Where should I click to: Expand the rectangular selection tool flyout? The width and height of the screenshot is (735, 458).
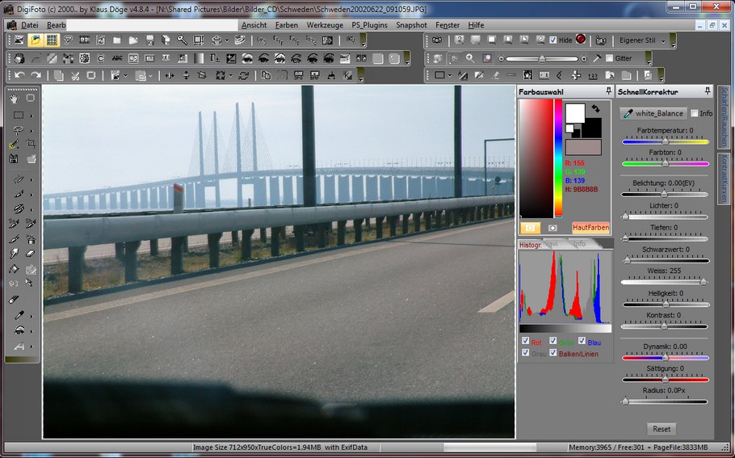point(31,115)
